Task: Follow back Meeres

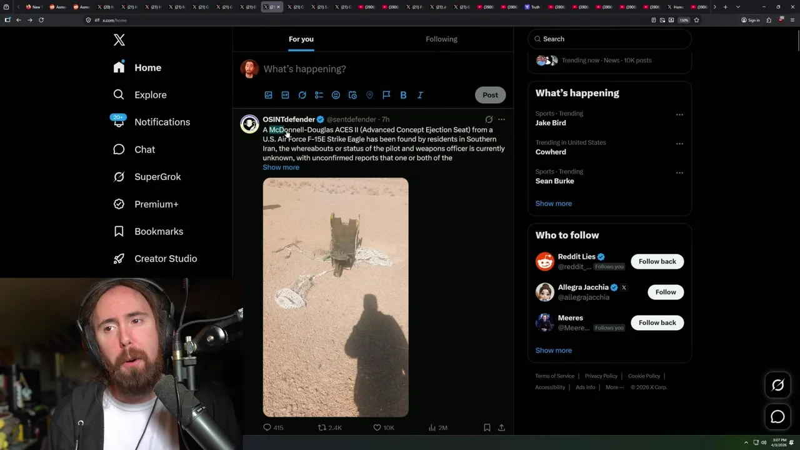Action: pos(657,322)
